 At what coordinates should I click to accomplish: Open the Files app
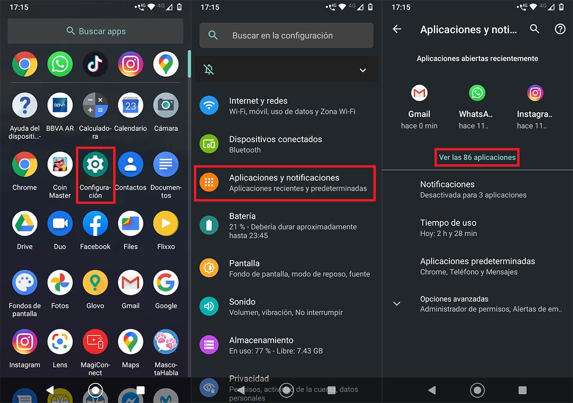tap(130, 231)
